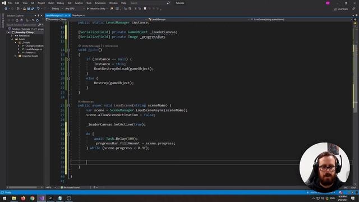Click the Visual Studio logo icon
359x202 pixels.
4,3
